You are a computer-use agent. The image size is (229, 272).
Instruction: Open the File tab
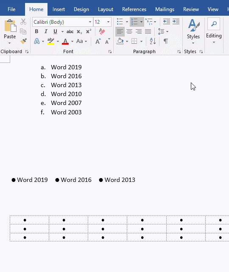pyautogui.click(x=11, y=9)
